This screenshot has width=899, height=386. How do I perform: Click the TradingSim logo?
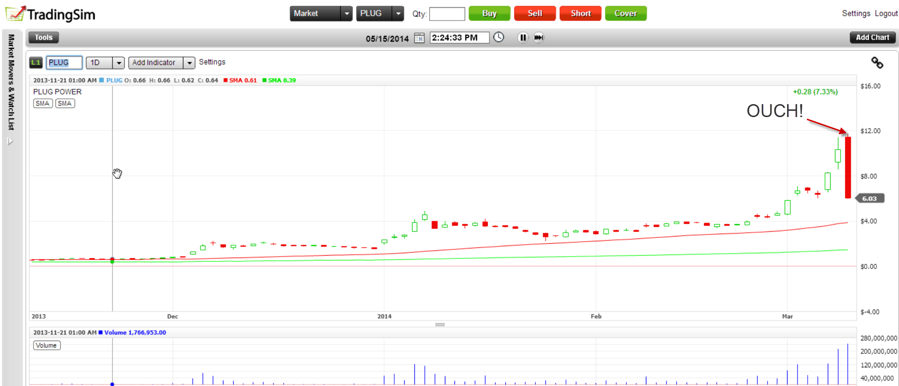(x=51, y=14)
